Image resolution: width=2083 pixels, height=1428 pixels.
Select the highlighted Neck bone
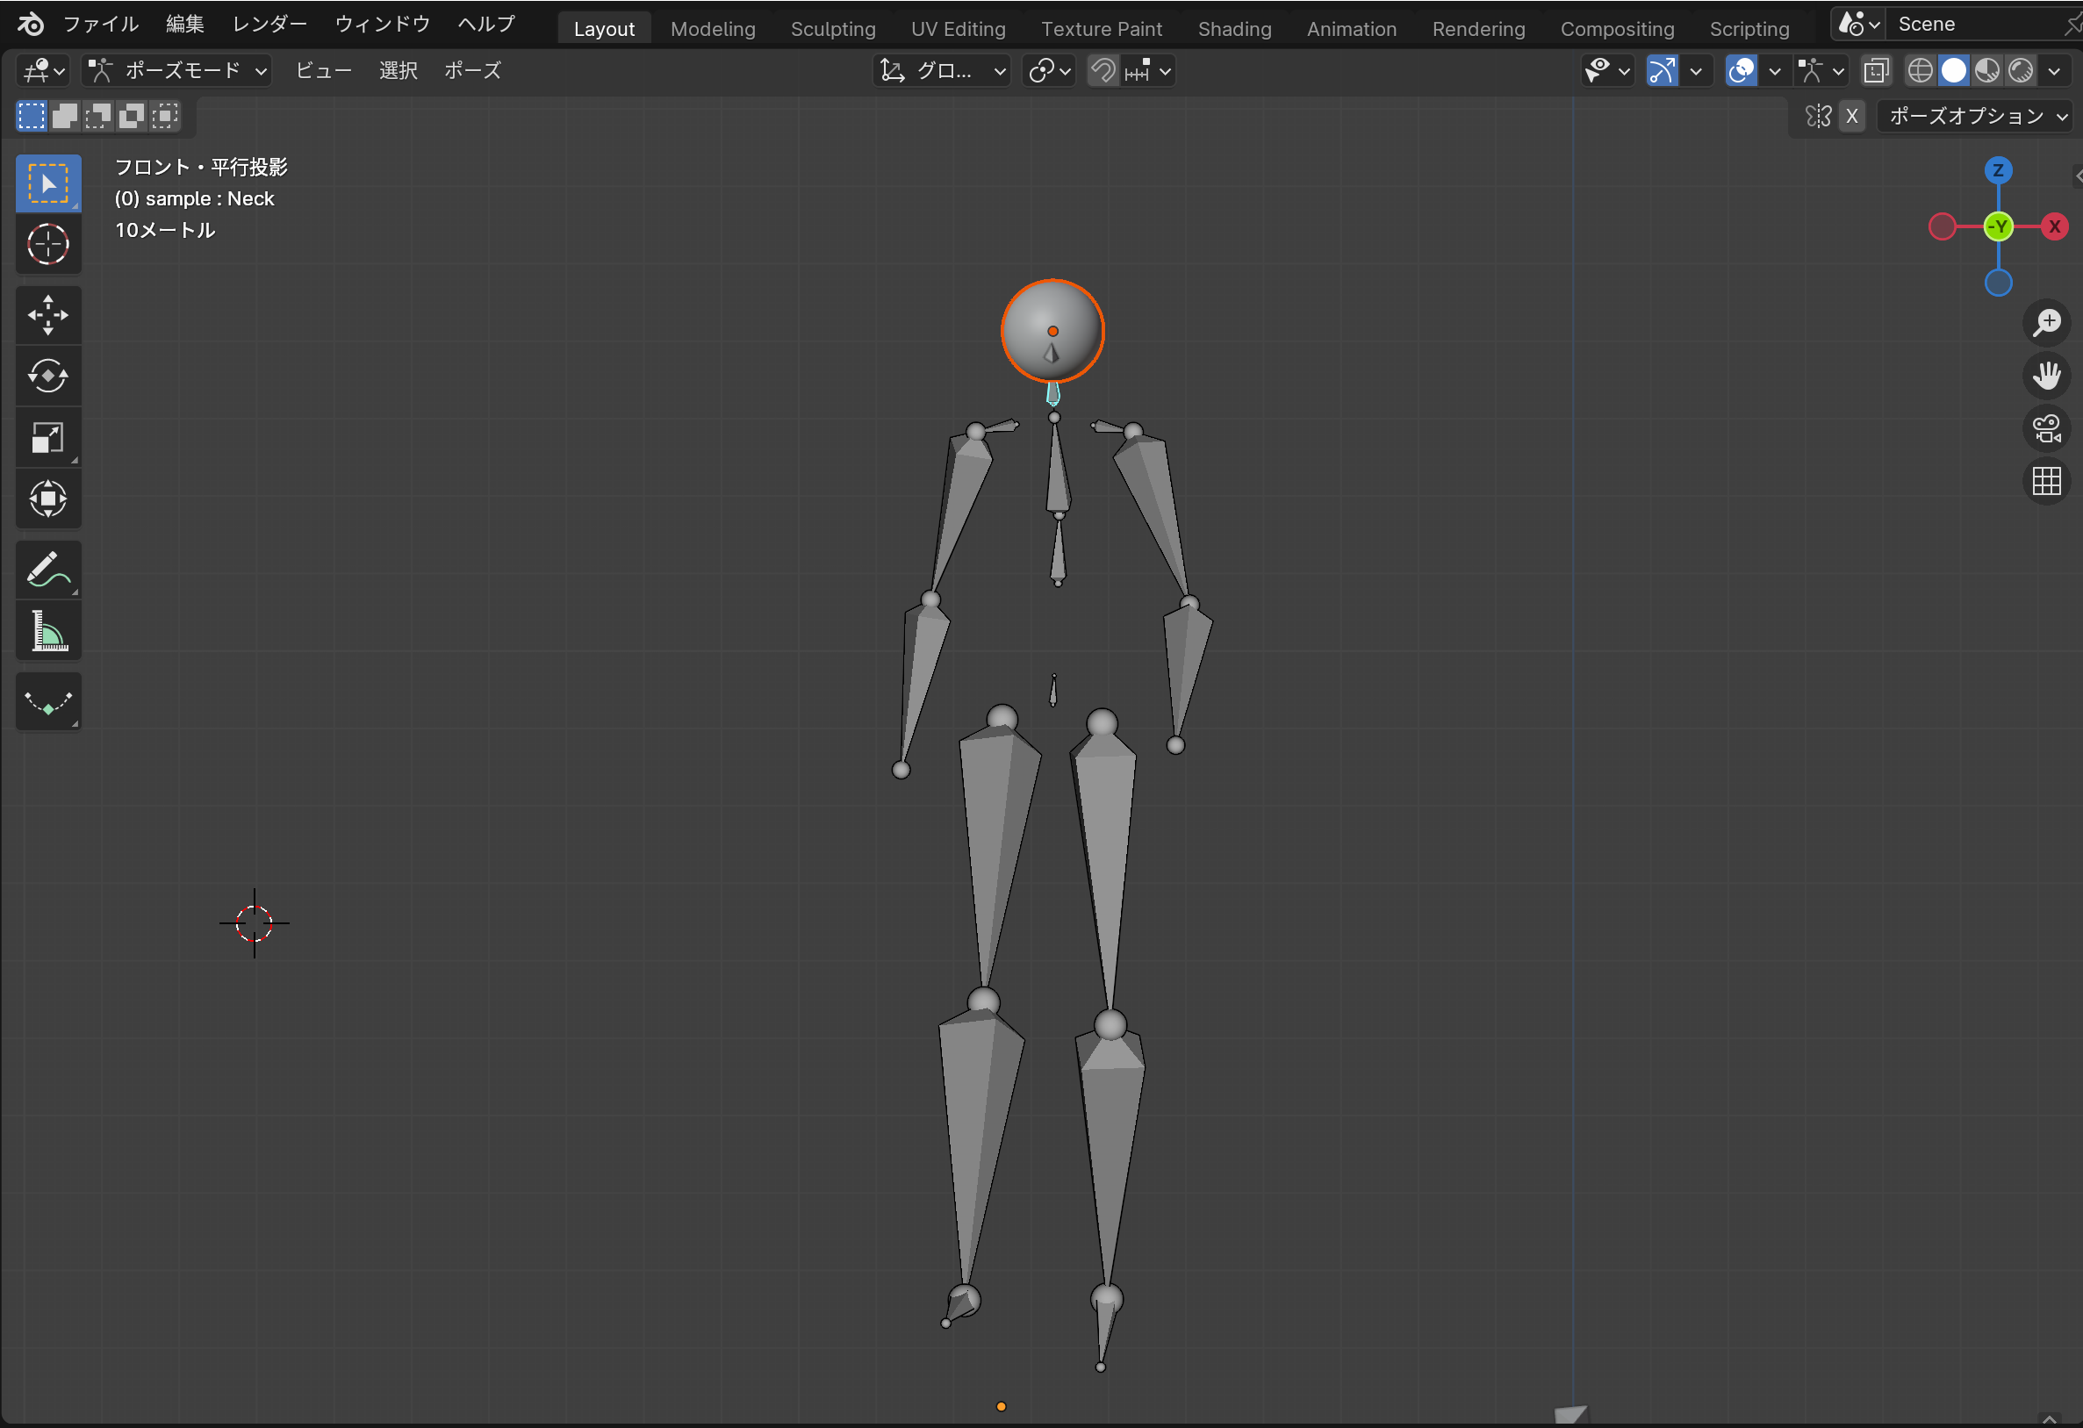1053,394
